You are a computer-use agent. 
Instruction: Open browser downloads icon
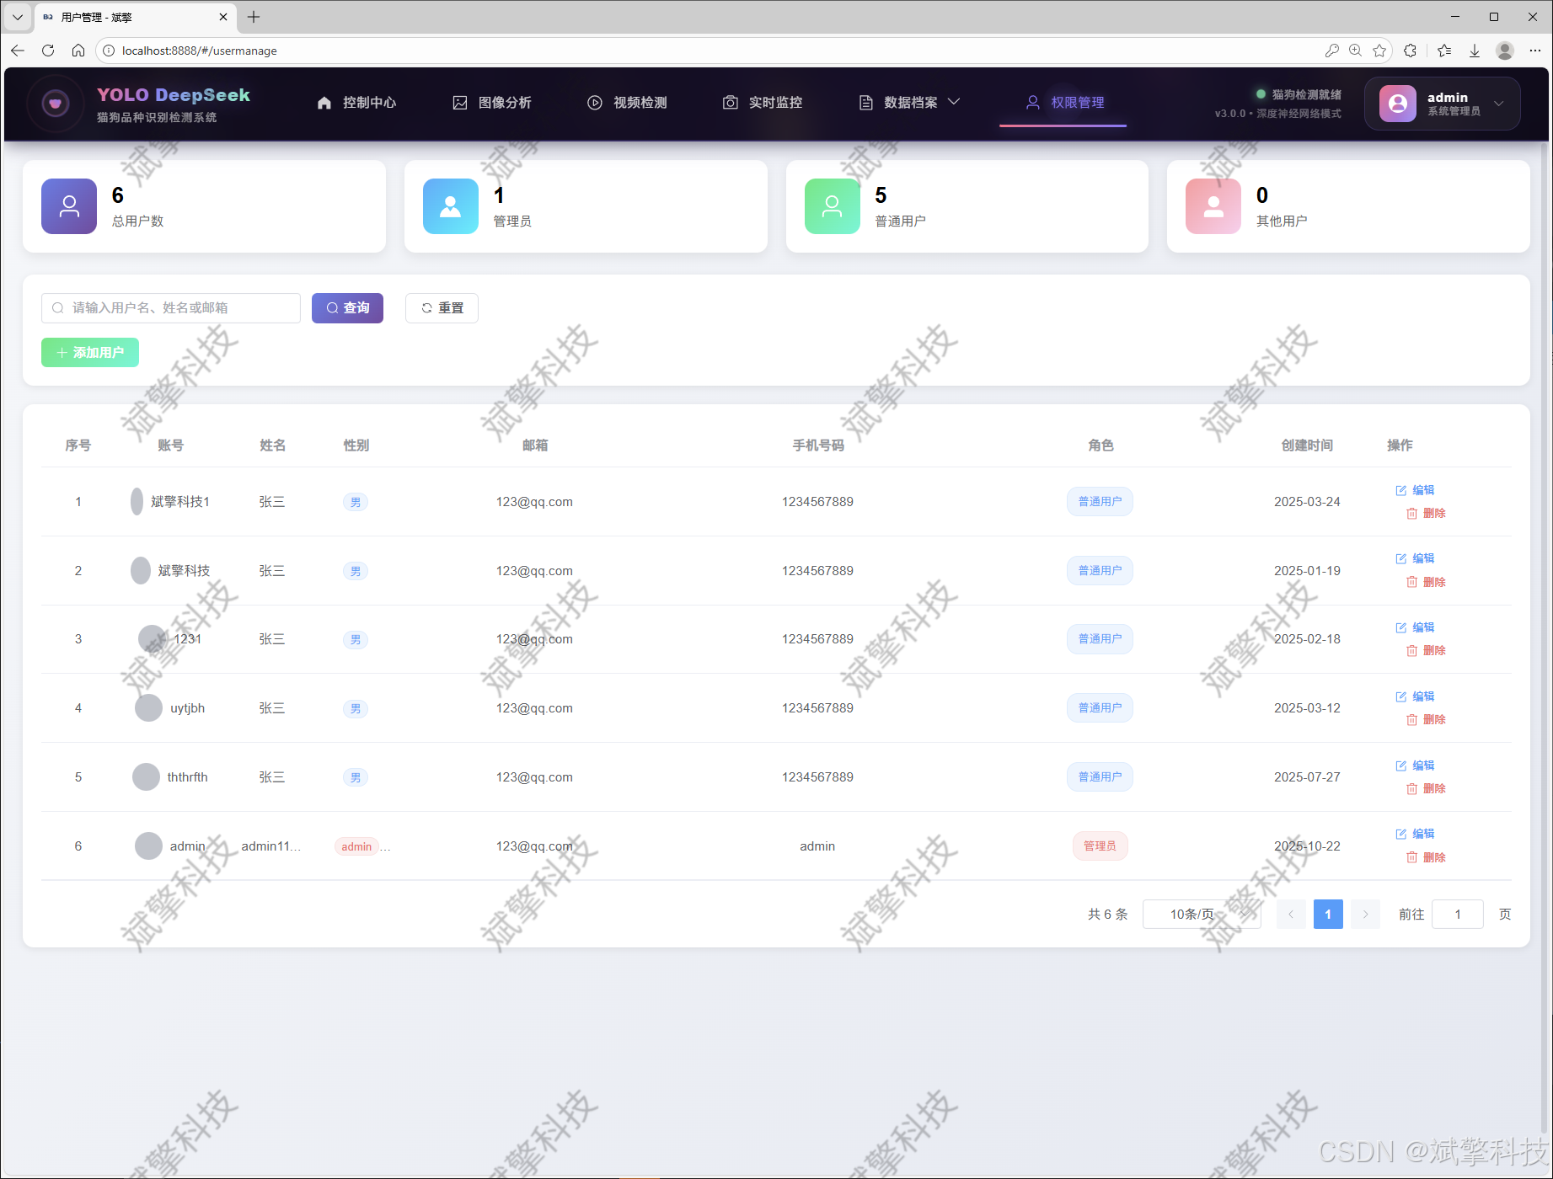[x=1475, y=51]
